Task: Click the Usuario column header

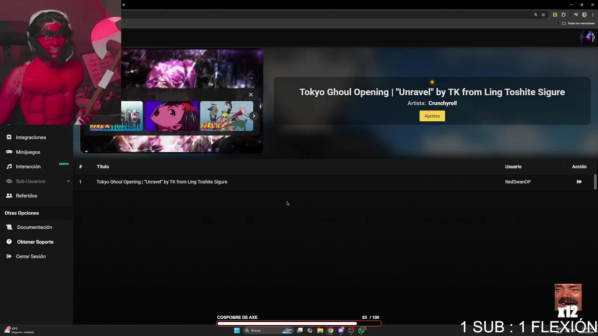Action: click(x=513, y=167)
